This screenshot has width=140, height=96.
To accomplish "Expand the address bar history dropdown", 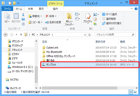I will coord(85,35).
